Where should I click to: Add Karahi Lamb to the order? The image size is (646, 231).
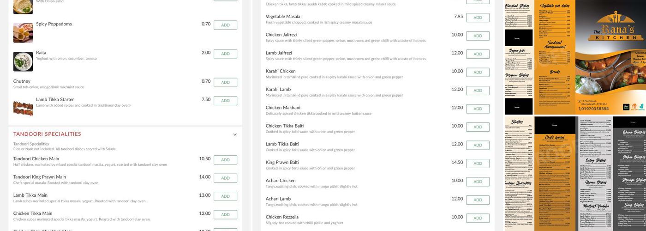click(478, 91)
